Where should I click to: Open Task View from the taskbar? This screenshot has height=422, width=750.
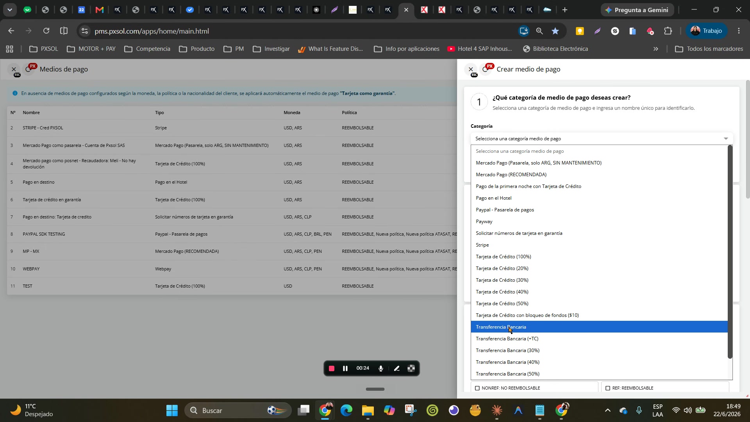point(304,410)
